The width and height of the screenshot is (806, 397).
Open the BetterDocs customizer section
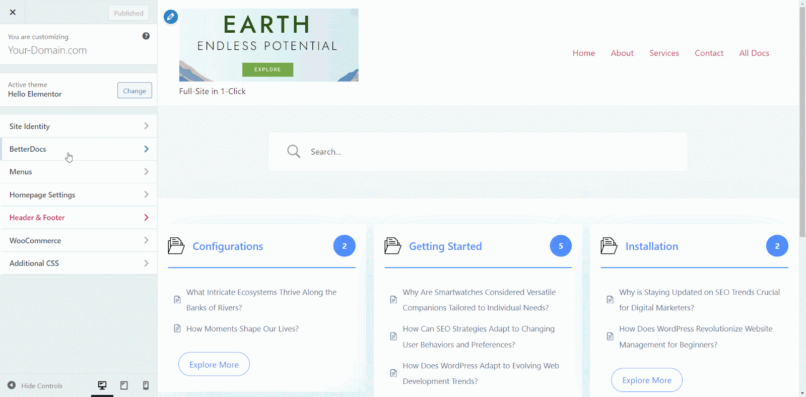pos(79,149)
